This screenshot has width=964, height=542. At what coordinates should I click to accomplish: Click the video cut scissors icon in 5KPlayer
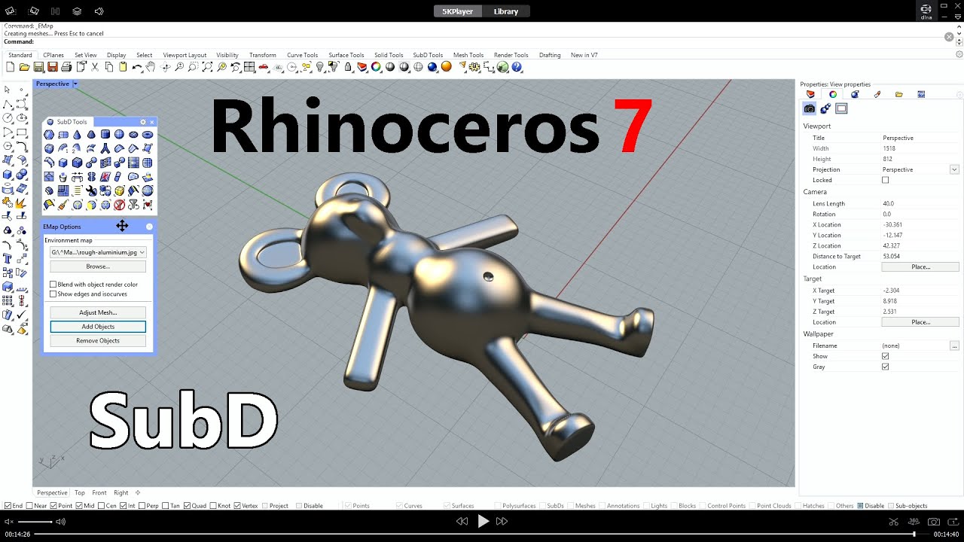[894, 521]
